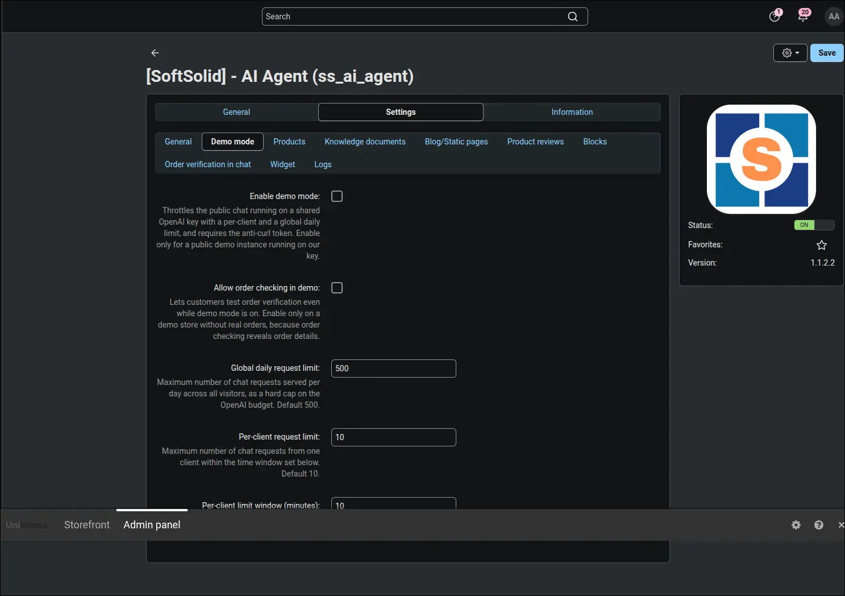Click the Per-client limit window minutes field
845x596 pixels.
point(394,503)
